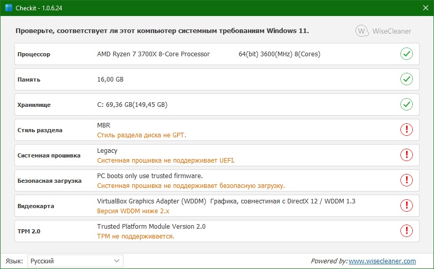Screen dimensions: 434x269
Task: Click the 'Legacy' firmware value
Action: click(x=107, y=151)
